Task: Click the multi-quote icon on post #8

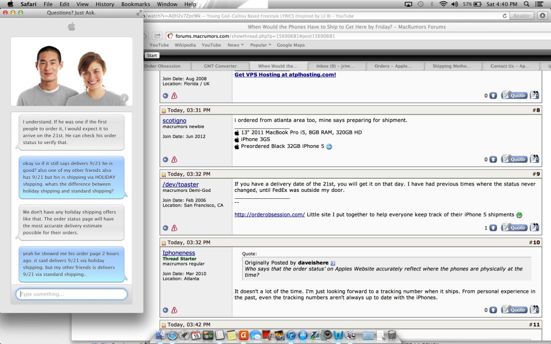Action: pos(534,159)
